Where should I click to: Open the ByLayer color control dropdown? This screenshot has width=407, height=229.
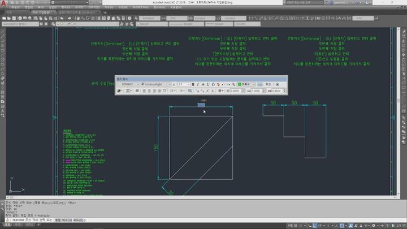tap(153, 24)
